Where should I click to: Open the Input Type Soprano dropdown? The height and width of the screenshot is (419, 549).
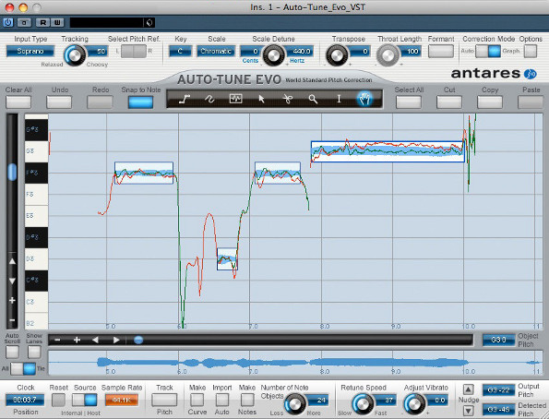[30, 51]
